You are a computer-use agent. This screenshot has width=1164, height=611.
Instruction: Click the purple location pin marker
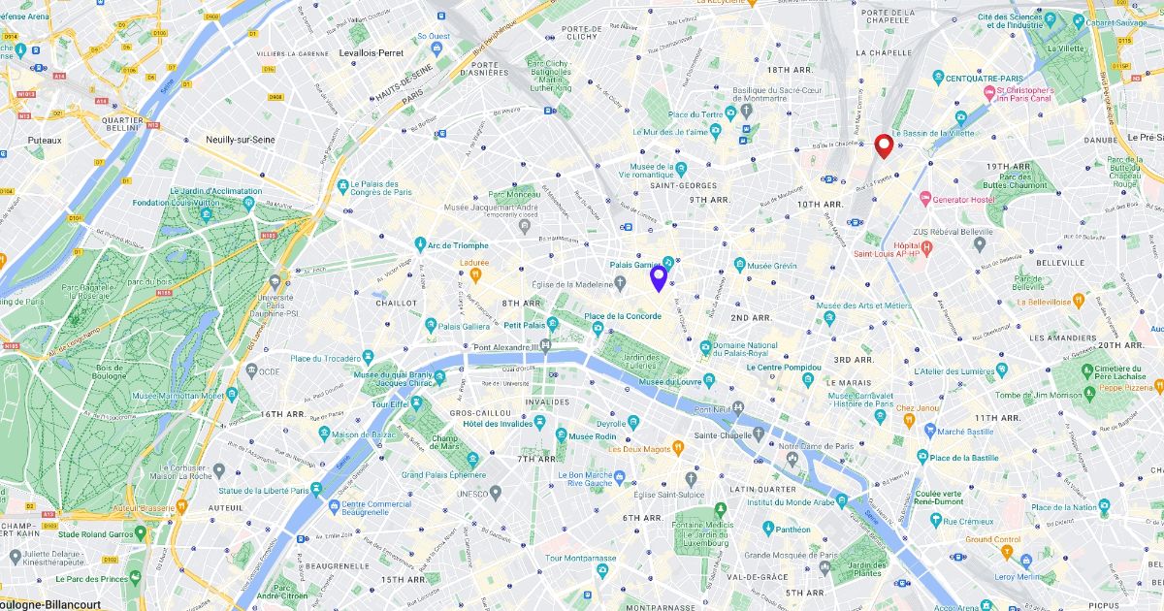(x=659, y=279)
